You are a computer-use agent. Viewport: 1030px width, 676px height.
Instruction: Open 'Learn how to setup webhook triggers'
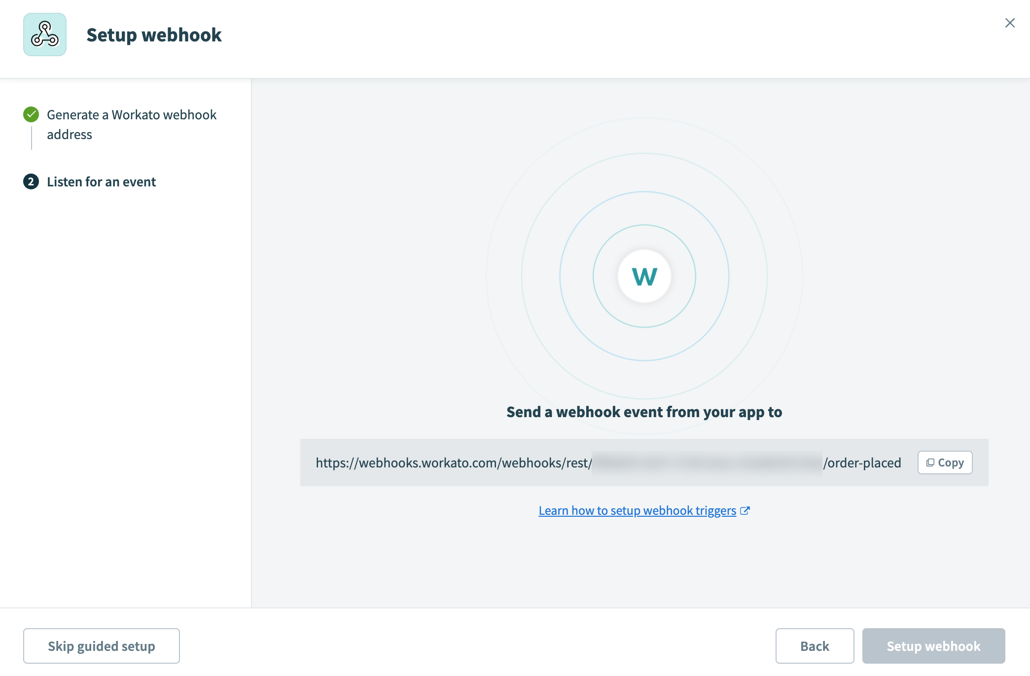(x=637, y=510)
